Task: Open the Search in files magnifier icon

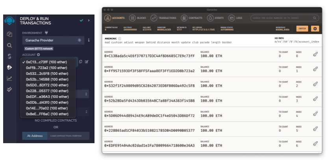Action: (9, 45)
